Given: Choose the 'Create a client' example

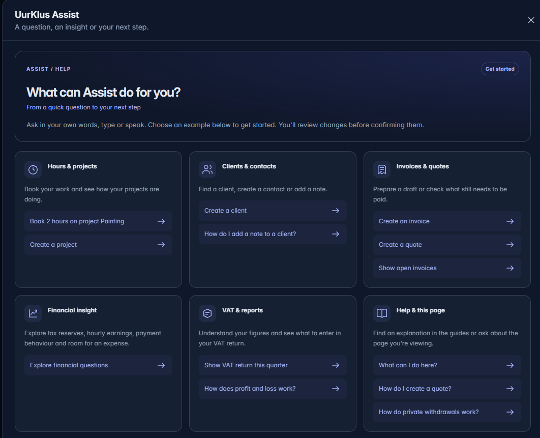Looking at the screenshot, I should click(x=273, y=211).
